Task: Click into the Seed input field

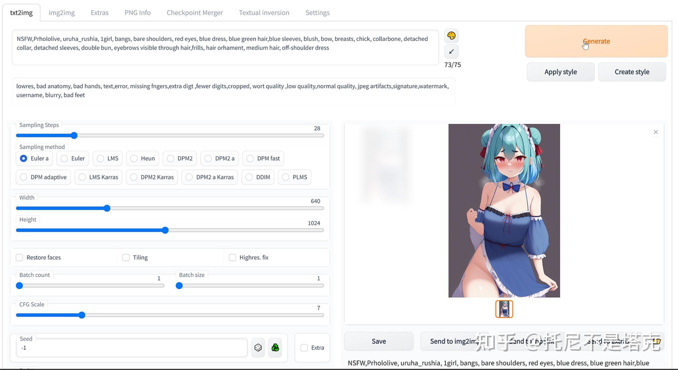Action: 131,348
